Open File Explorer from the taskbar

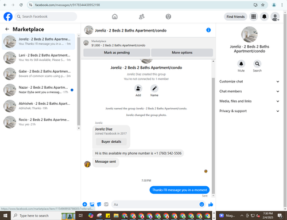116,215
